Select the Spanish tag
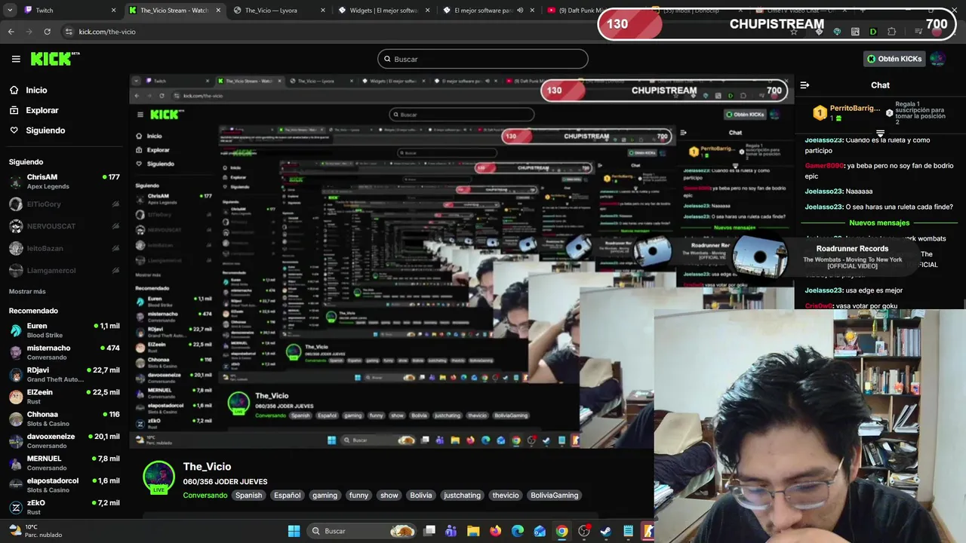This screenshot has height=543, width=966. 248,495
